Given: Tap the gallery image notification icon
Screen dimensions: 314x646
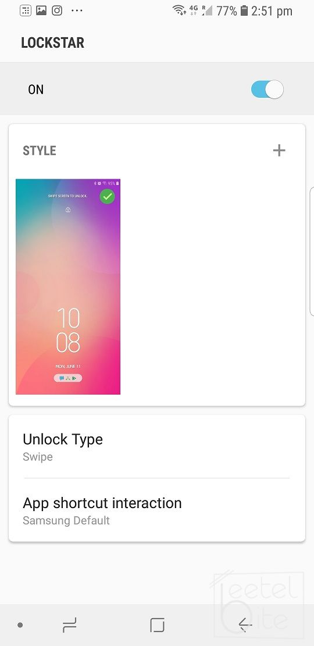Looking at the screenshot, I should (41, 10).
